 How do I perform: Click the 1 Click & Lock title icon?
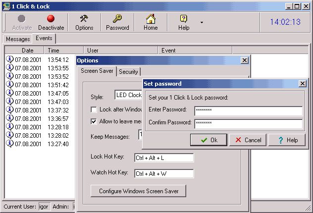tap(6, 6)
